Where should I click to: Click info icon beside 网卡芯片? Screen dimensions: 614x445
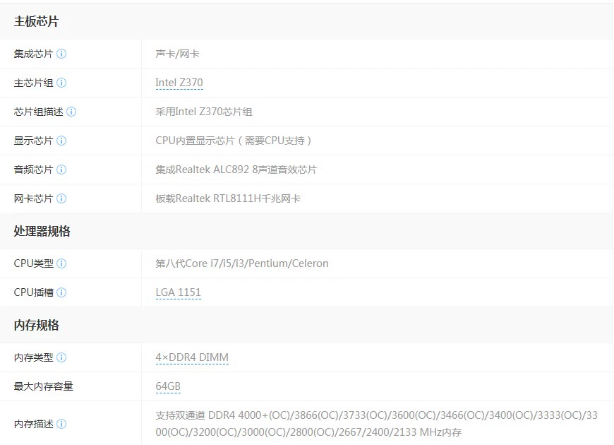(61, 198)
